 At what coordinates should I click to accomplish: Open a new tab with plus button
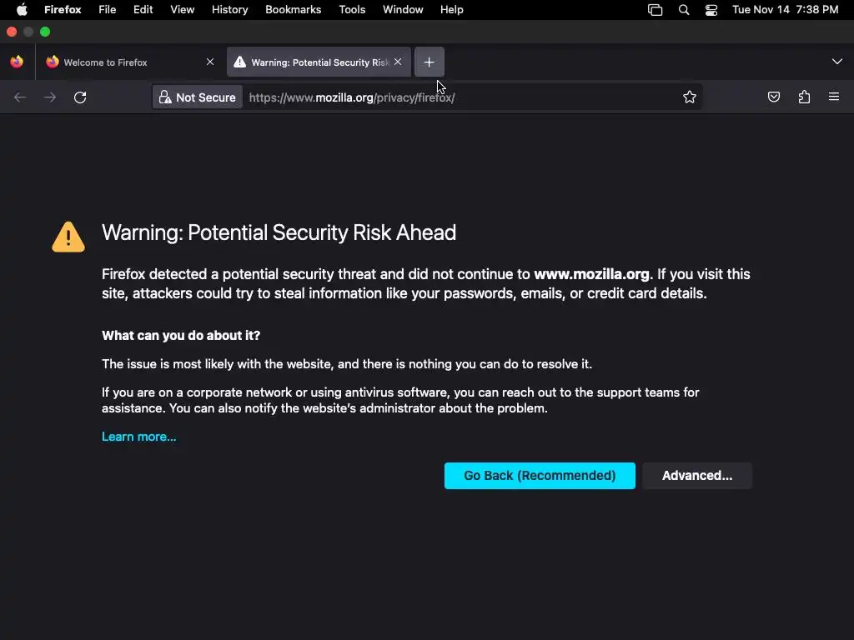point(429,62)
